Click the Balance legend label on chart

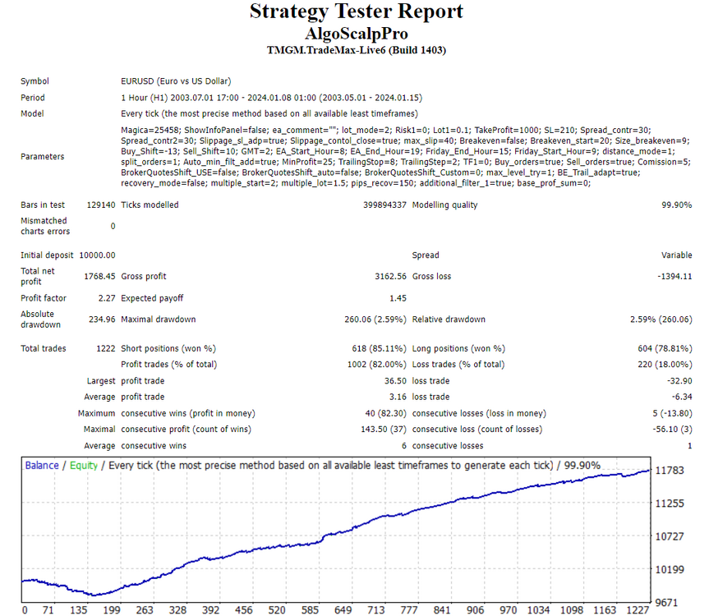point(42,466)
